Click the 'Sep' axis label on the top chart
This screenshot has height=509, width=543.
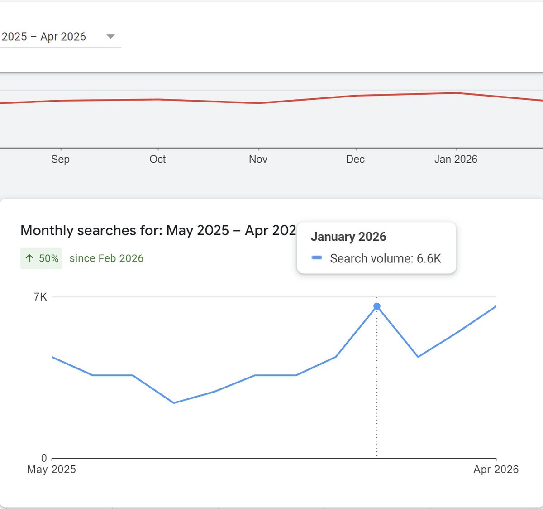60,159
